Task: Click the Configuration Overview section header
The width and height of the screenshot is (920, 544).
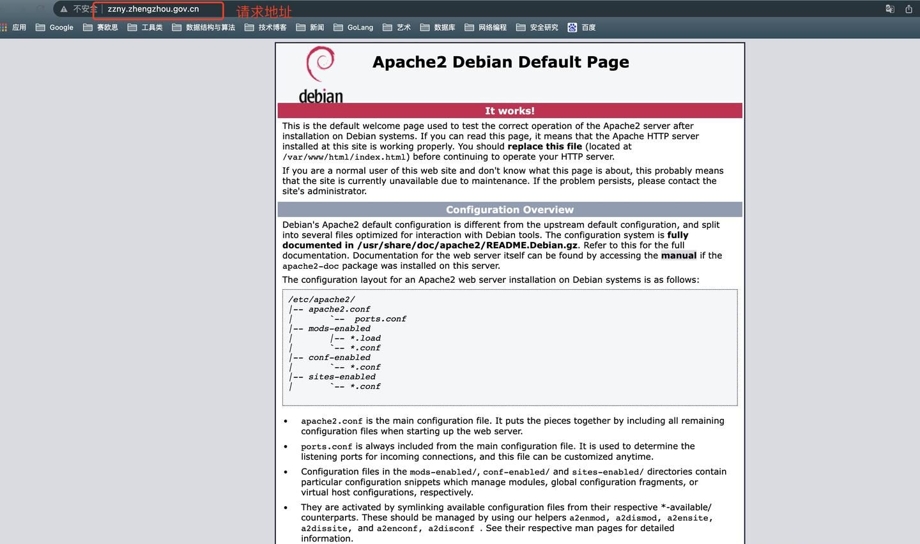Action: (x=510, y=209)
